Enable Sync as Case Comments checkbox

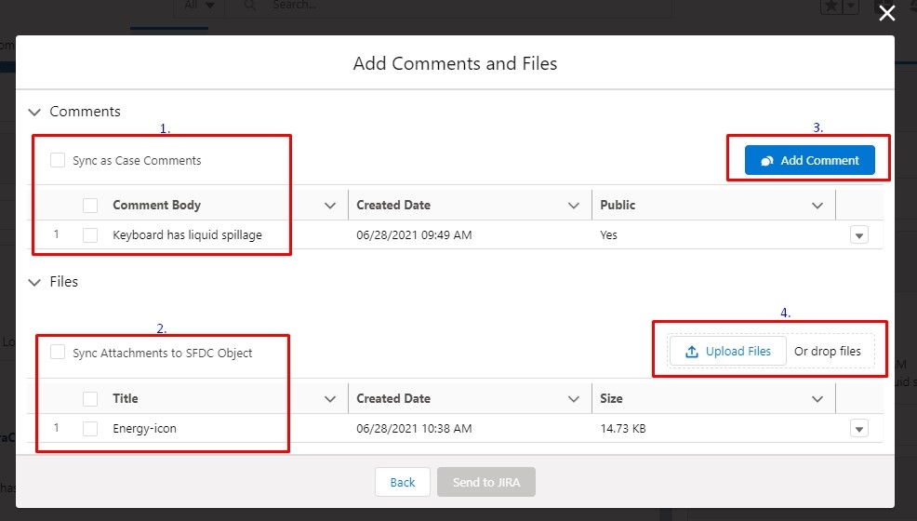[58, 160]
